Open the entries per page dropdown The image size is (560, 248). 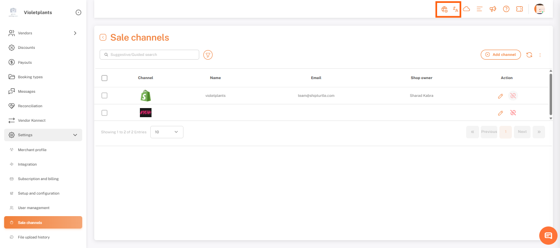tap(166, 132)
